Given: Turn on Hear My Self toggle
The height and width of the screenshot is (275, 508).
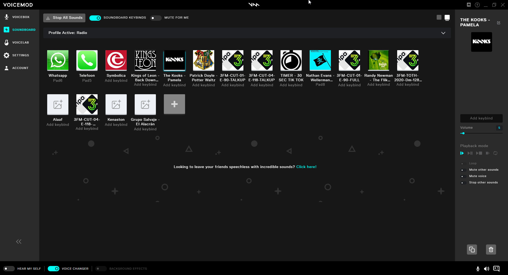Looking at the screenshot, I should pos(9,269).
